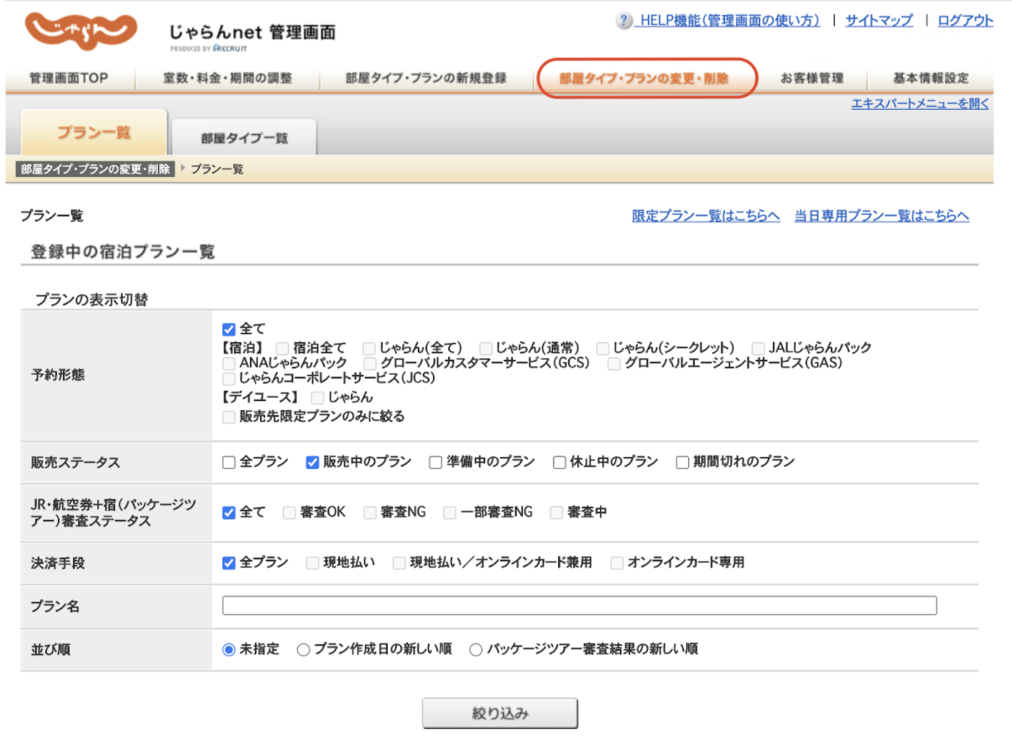1012x739 pixels.
Task: Click the Jalan logo icon
Action: point(81,32)
